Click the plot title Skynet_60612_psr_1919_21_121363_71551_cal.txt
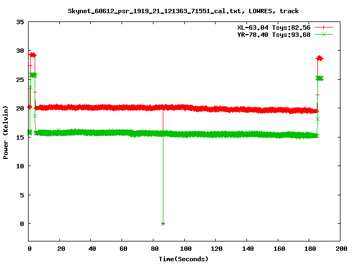Screen dimensions: 352x264 pyautogui.click(x=156, y=11)
